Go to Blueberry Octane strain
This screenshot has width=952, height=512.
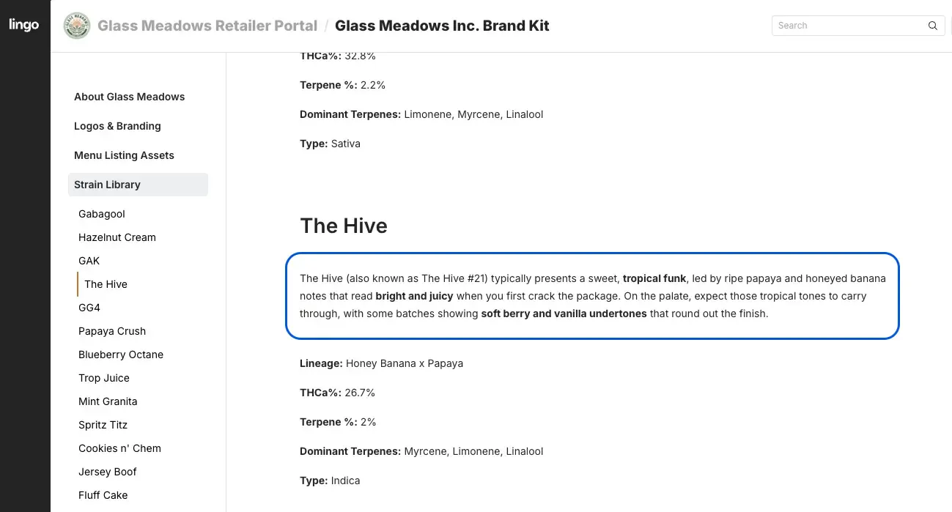coord(121,355)
